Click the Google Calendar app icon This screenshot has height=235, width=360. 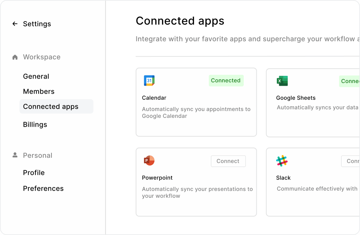[149, 81]
